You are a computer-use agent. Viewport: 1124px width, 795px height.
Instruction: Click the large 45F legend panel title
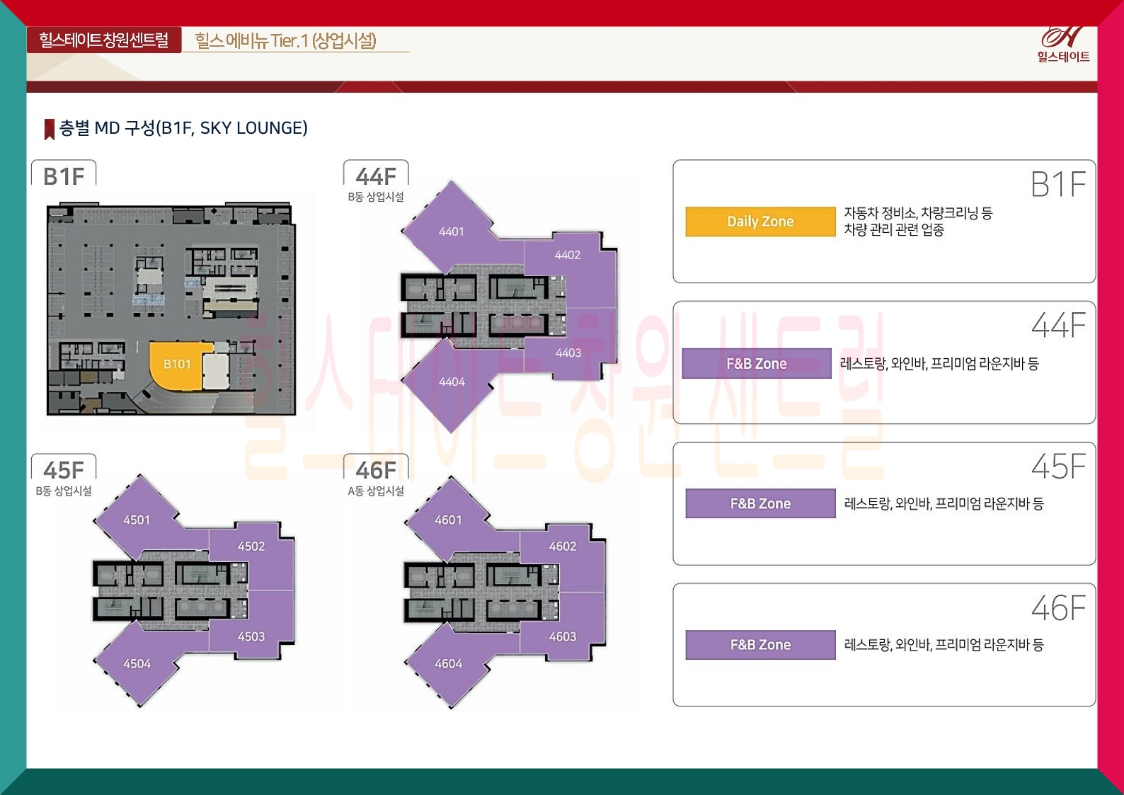pos(1058,467)
